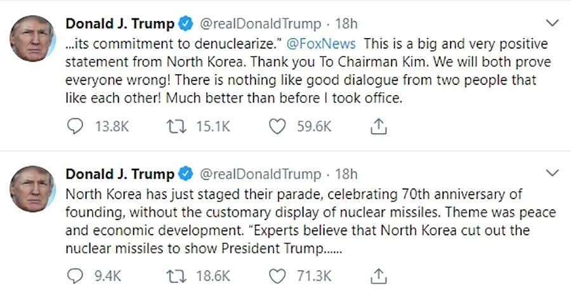
Task: Reply to the North Korea parade tweet
Action: (x=75, y=276)
